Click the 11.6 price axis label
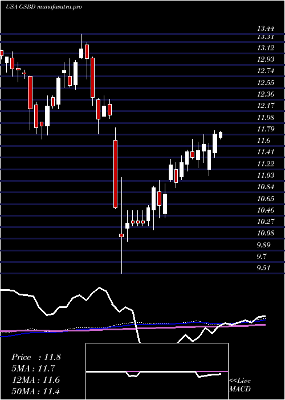Image resolution: width=285 pixels, height=400 pixels. (263, 141)
